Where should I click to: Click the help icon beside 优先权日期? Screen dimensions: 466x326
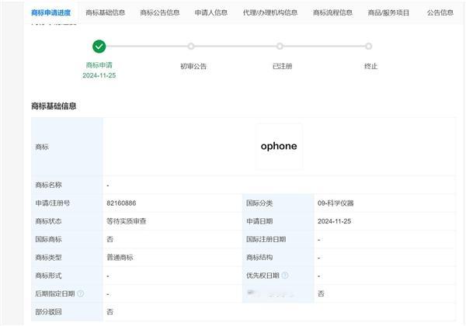[x=285, y=276]
